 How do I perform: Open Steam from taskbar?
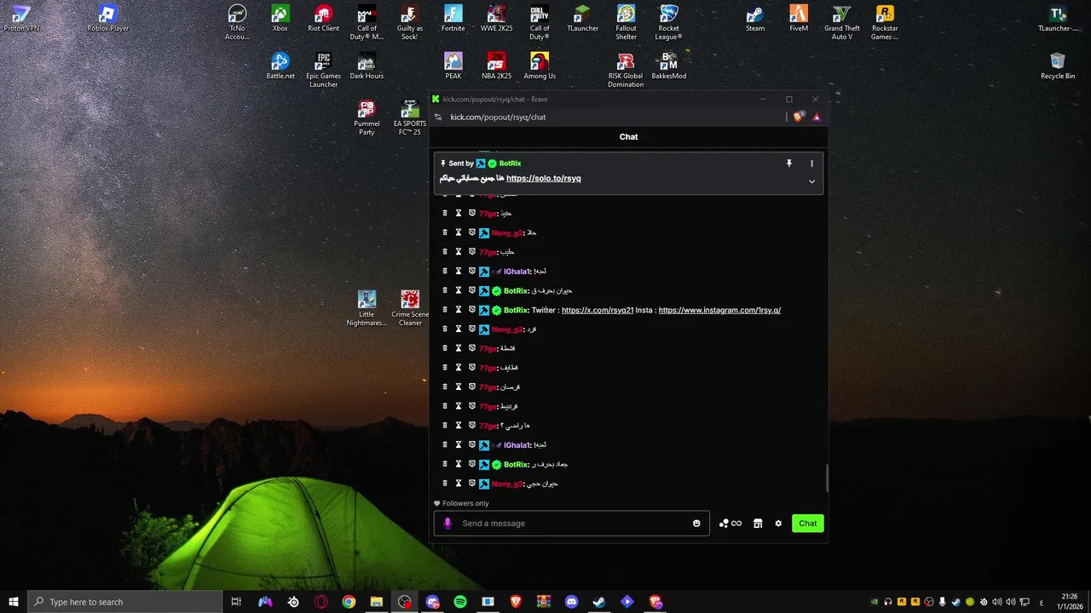pyautogui.click(x=599, y=602)
